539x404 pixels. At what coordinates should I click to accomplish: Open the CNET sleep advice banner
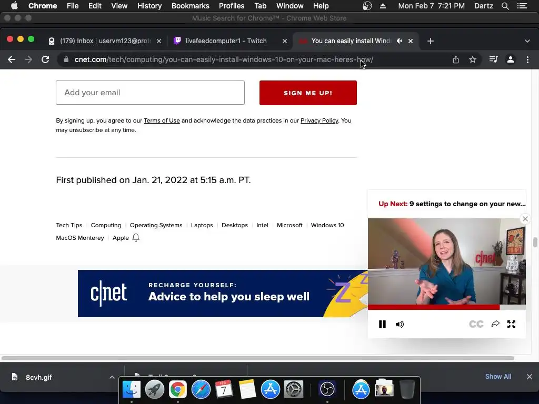point(223,294)
